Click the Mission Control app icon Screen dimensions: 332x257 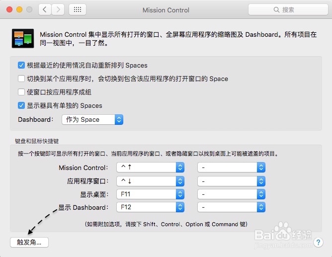[23, 38]
